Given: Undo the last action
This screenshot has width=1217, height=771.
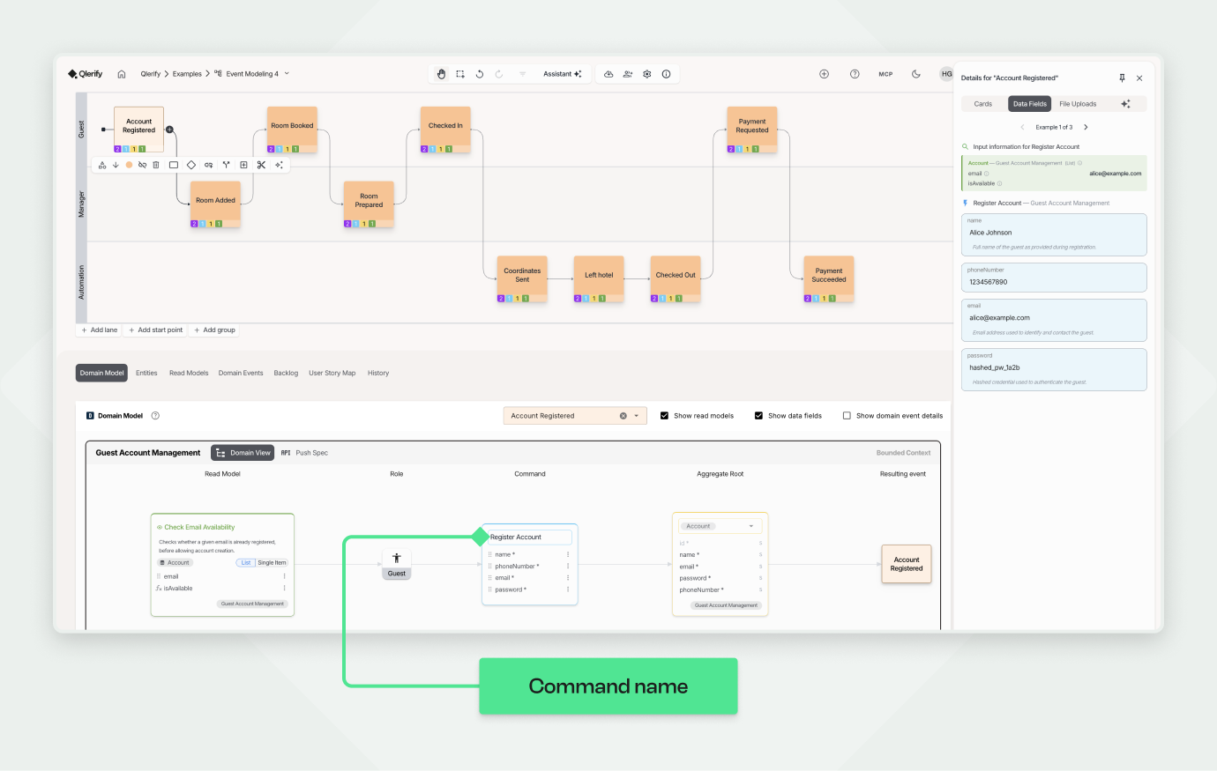Looking at the screenshot, I should click(480, 74).
